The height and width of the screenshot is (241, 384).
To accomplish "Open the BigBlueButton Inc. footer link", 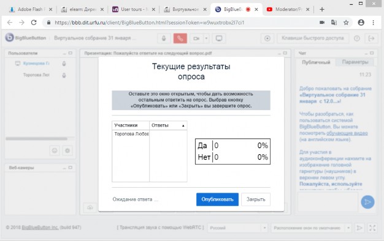I will coord(40,228).
